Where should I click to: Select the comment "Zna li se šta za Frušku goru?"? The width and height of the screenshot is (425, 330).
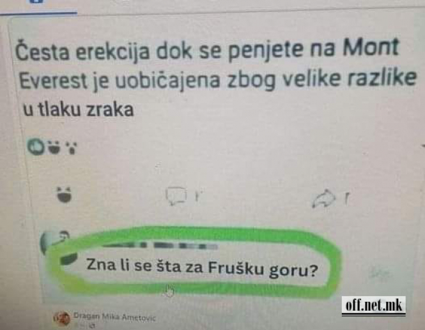pos(202,267)
